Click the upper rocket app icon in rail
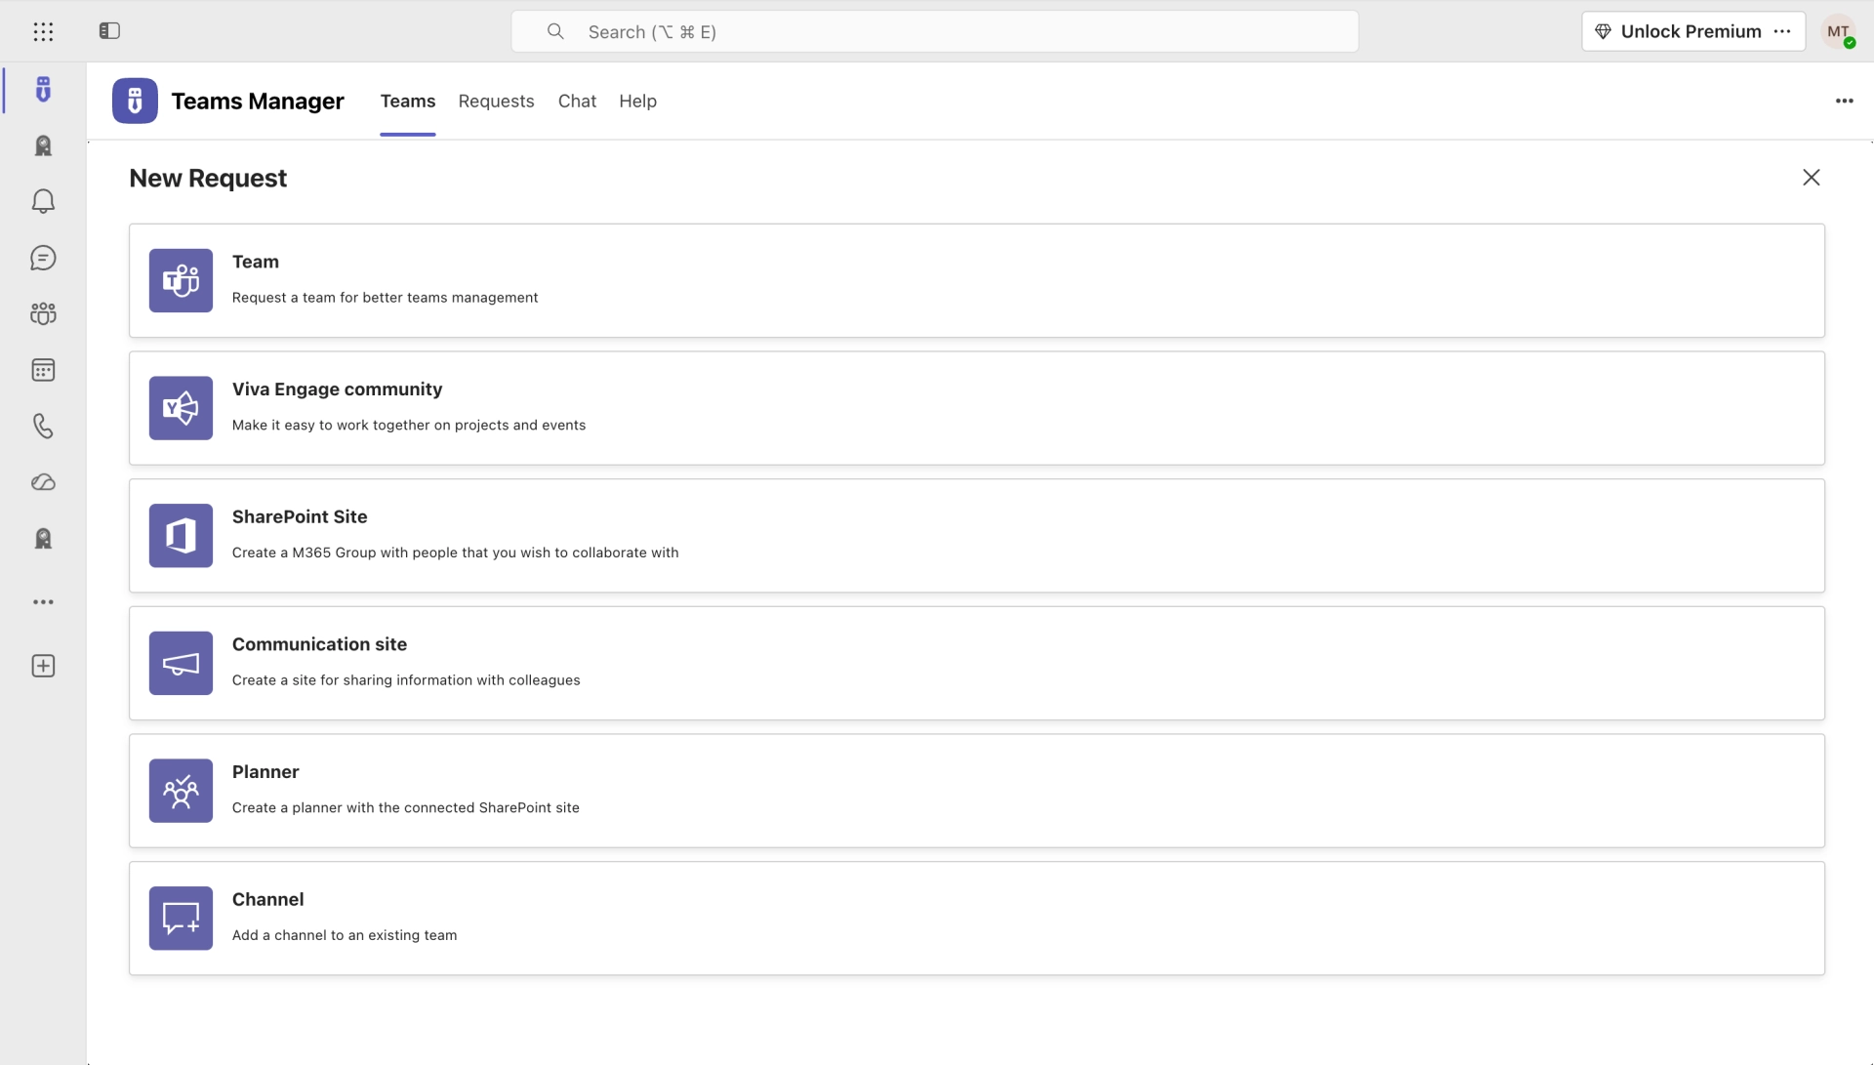The width and height of the screenshot is (1874, 1065). [43, 145]
